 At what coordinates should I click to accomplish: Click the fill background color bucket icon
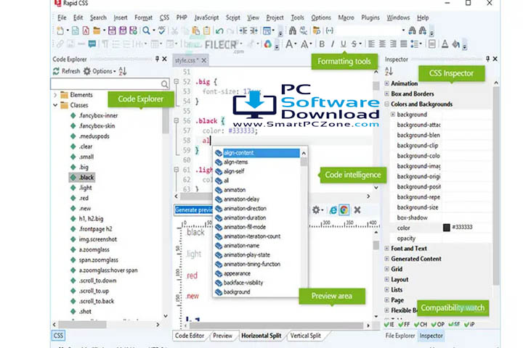(455, 44)
